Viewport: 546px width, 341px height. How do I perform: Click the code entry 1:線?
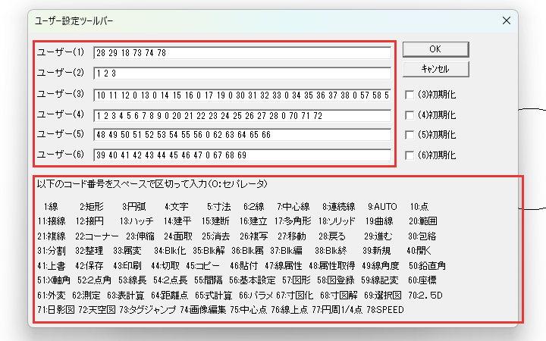(51, 207)
